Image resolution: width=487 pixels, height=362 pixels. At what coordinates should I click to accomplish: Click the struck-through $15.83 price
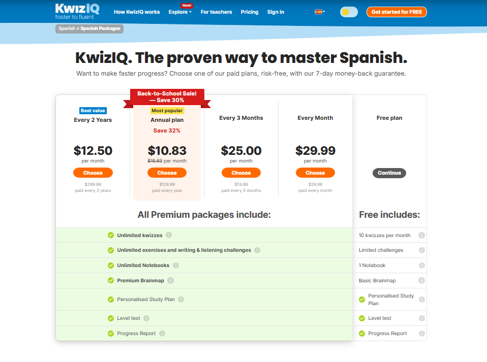click(x=155, y=160)
